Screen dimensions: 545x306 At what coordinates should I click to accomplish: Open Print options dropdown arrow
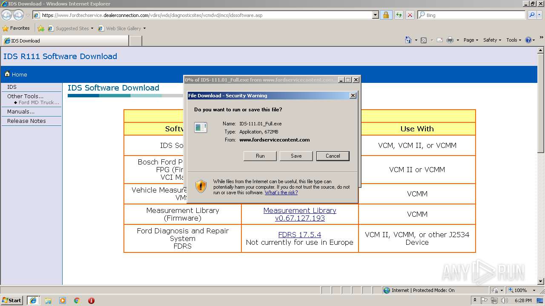pyautogui.click(x=458, y=40)
